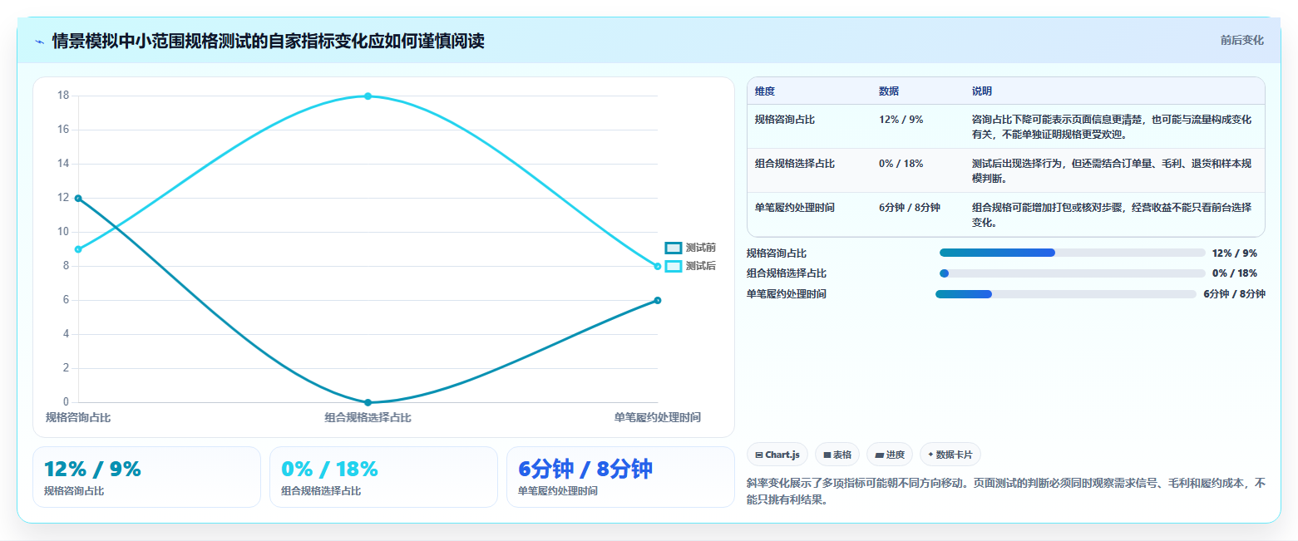Select the 进度 tag chip

pyautogui.click(x=890, y=455)
